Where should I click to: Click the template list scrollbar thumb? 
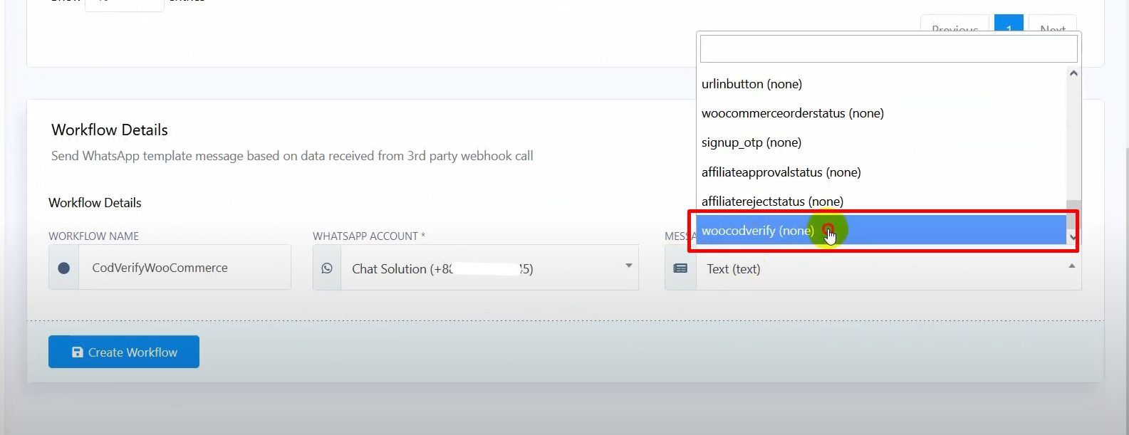(x=1073, y=207)
